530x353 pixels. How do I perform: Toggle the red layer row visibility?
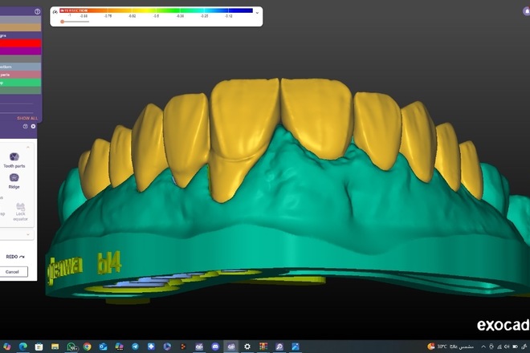point(21,43)
